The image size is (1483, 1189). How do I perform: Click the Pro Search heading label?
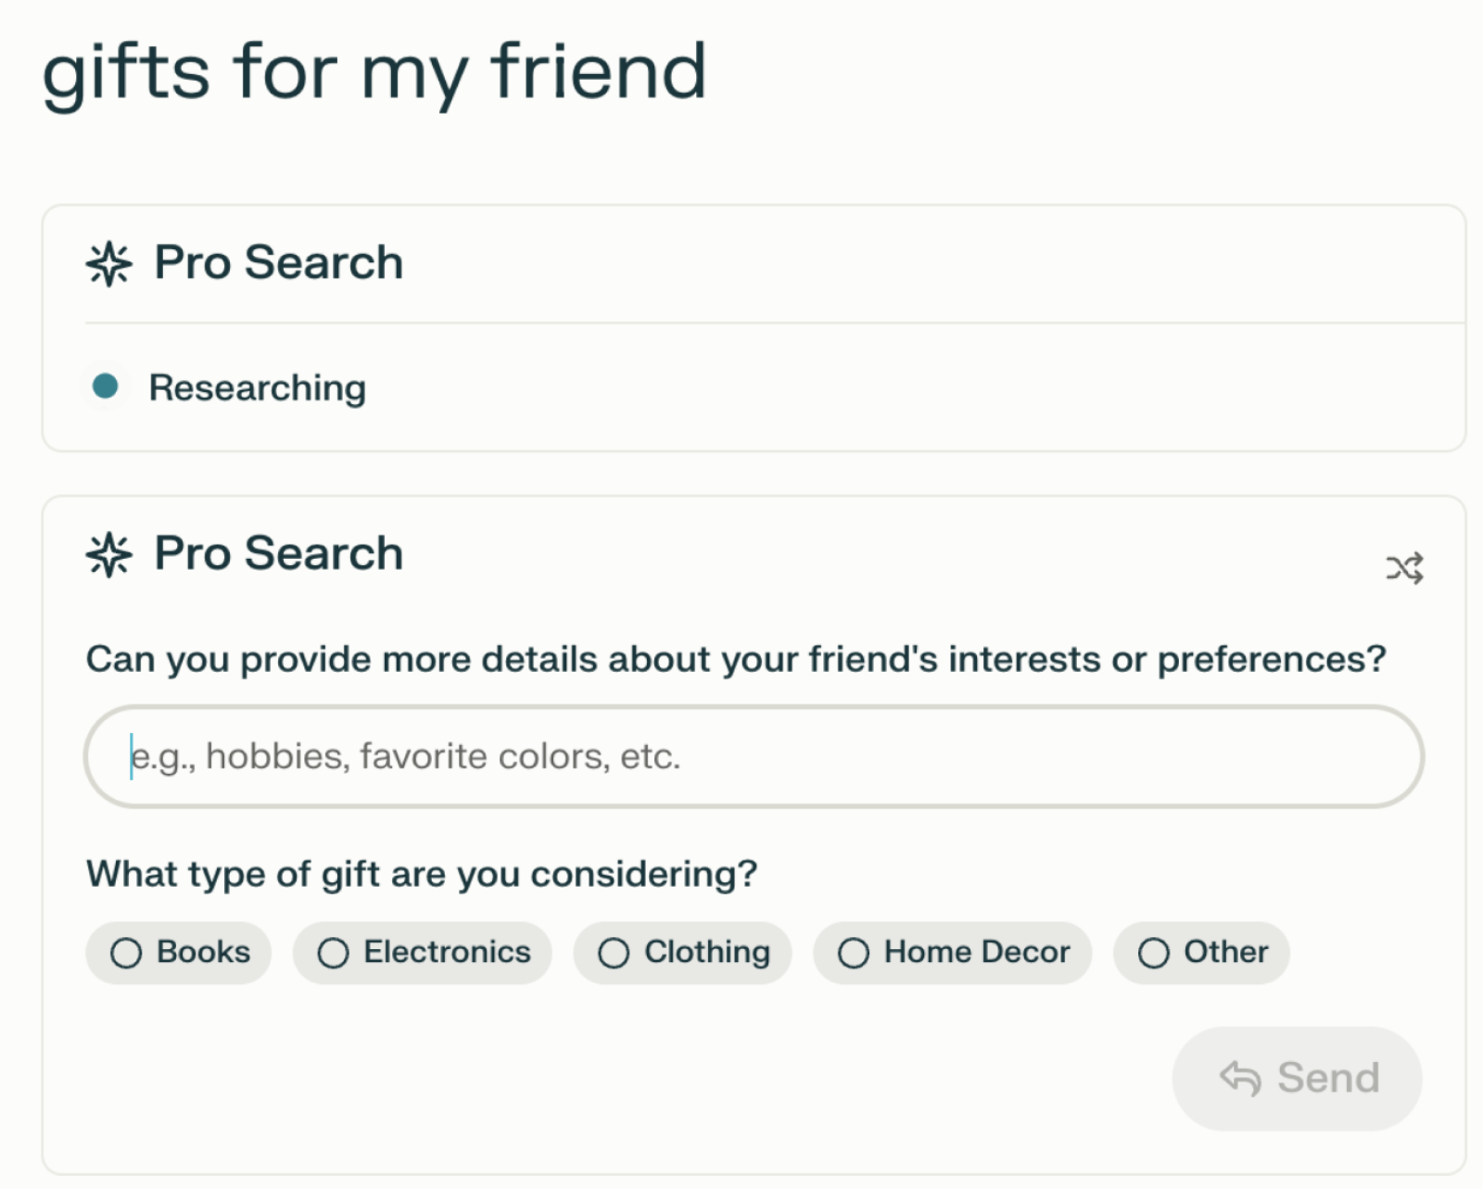tap(278, 262)
